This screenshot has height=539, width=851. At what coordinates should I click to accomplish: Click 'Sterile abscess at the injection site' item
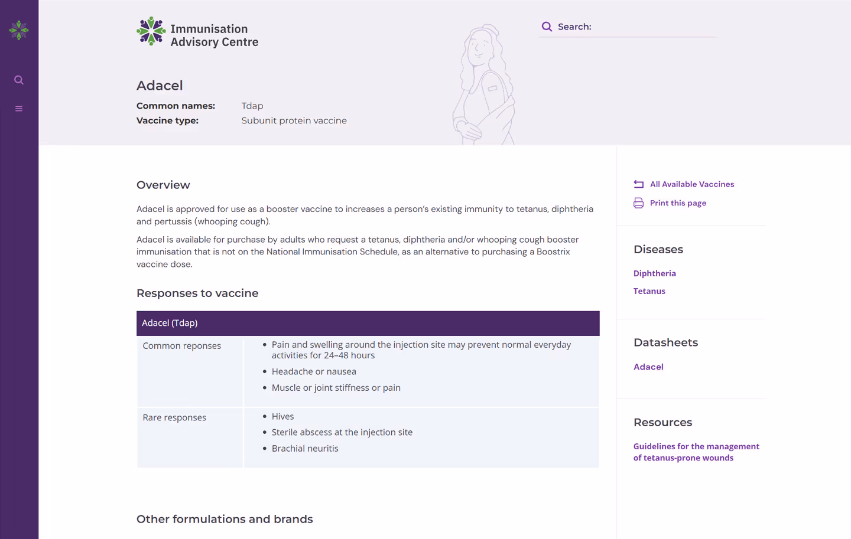tap(342, 432)
